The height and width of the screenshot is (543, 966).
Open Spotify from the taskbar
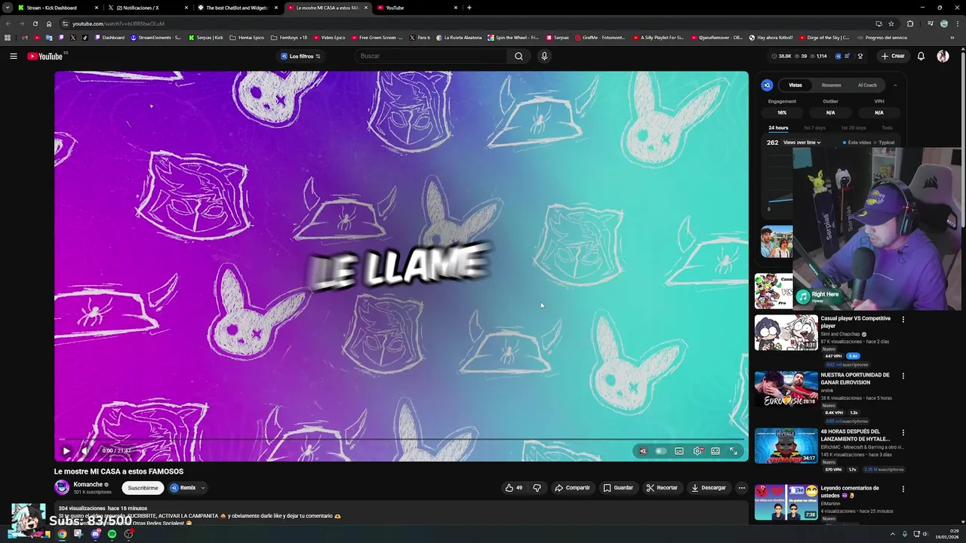tap(112, 534)
